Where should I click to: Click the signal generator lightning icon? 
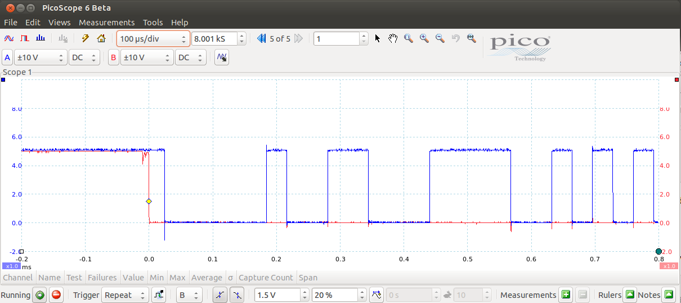[86, 38]
